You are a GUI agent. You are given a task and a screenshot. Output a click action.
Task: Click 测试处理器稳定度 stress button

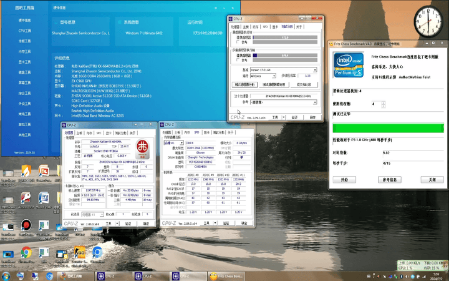click(x=274, y=84)
